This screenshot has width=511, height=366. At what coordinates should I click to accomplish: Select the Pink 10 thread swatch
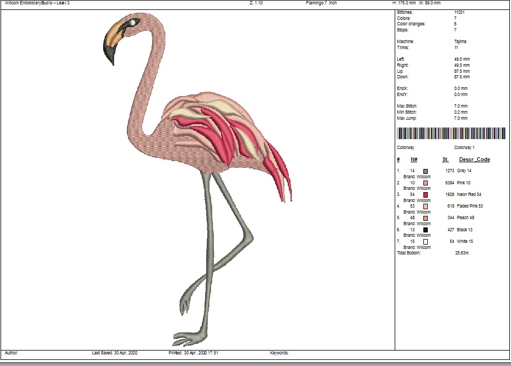point(426,183)
